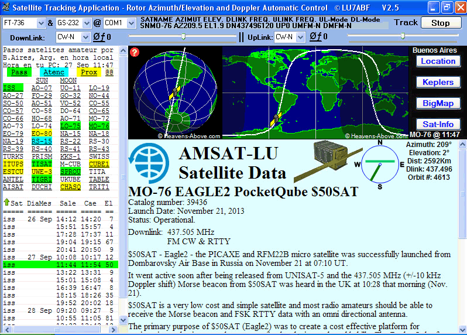Select the AO-27 satellite link
This screenshot has width=467, height=335.
(x=13, y=95)
